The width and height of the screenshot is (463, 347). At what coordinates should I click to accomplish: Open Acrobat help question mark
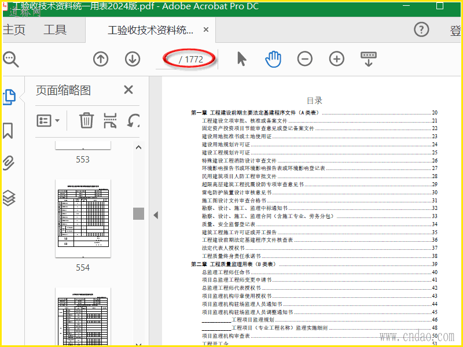click(421, 29)
